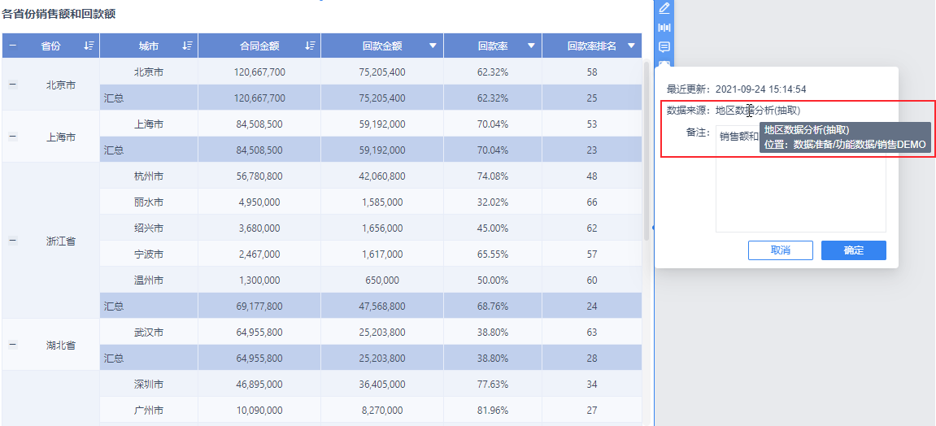Viewport: 936px width, 426px height.
Task: Click the 合同金额 column header
Action: (259, 46)
